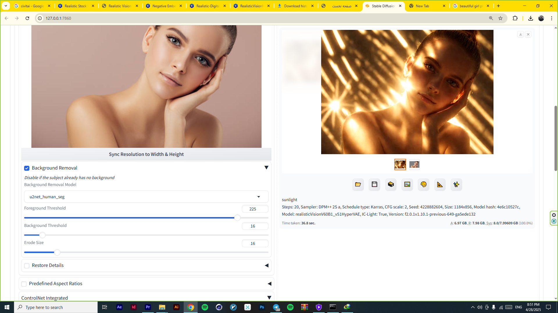This screenshot has height=313, width=558.
Task: Check the Predefined Aspect Ratios checkbox
Action: click(x=24, y=284)
